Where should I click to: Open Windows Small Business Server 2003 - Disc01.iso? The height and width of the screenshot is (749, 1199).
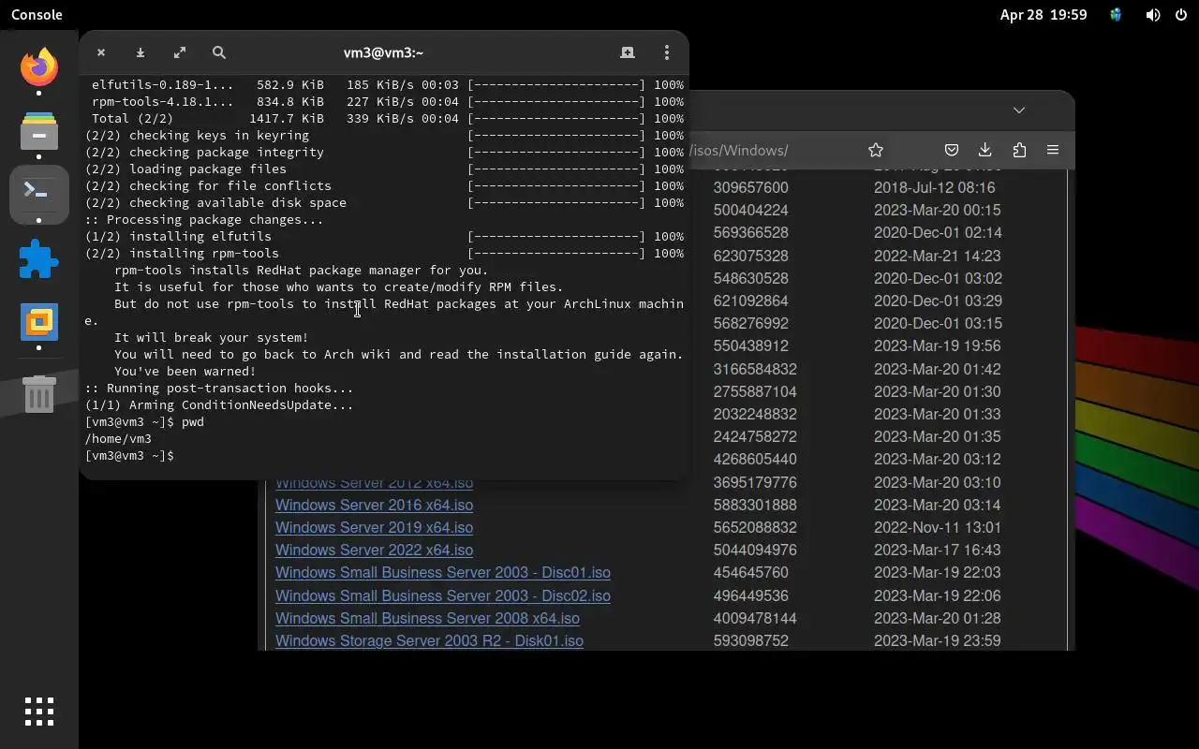(x=442, y=572)
